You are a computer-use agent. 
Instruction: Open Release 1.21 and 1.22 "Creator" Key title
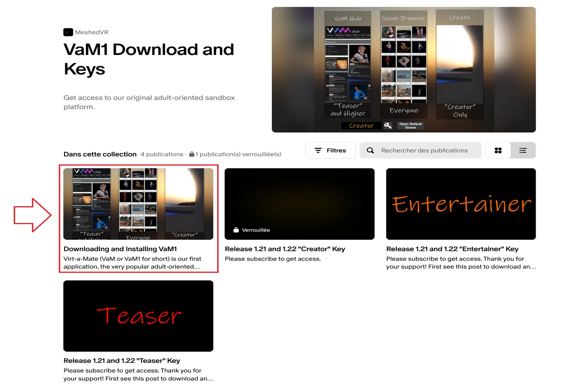(x=285, y=249)
